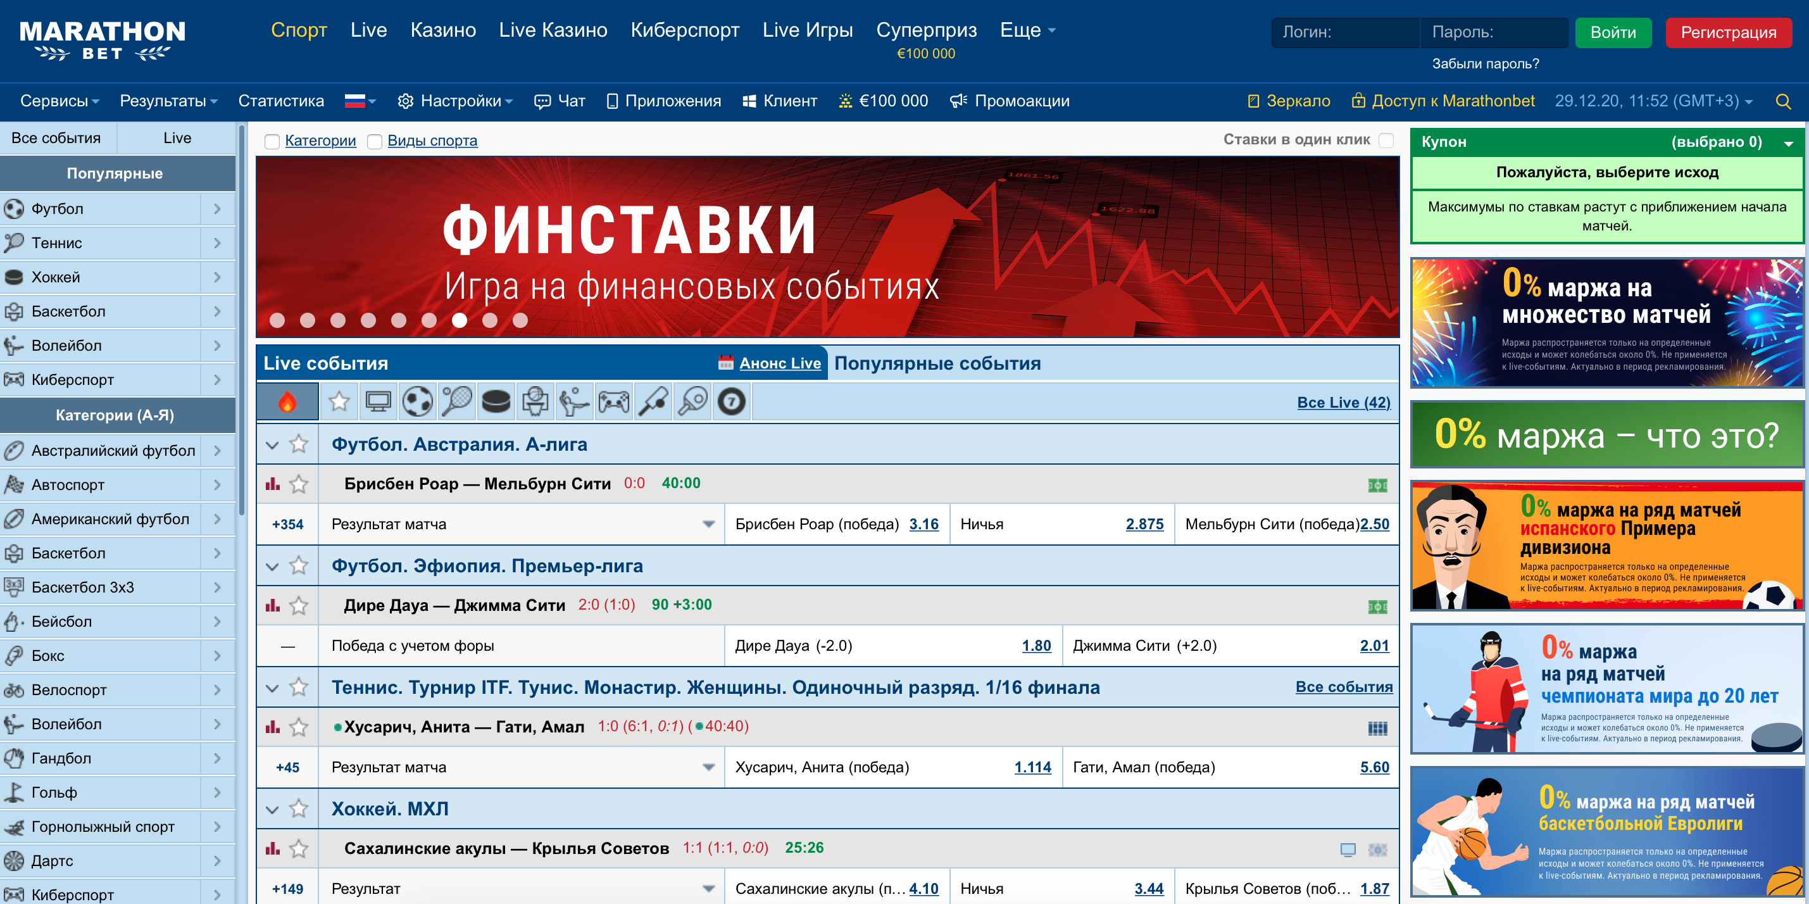Open statistics chart for Сахалинские акулы match
The width and height of the screenshot is (1809, 904).
272,848
